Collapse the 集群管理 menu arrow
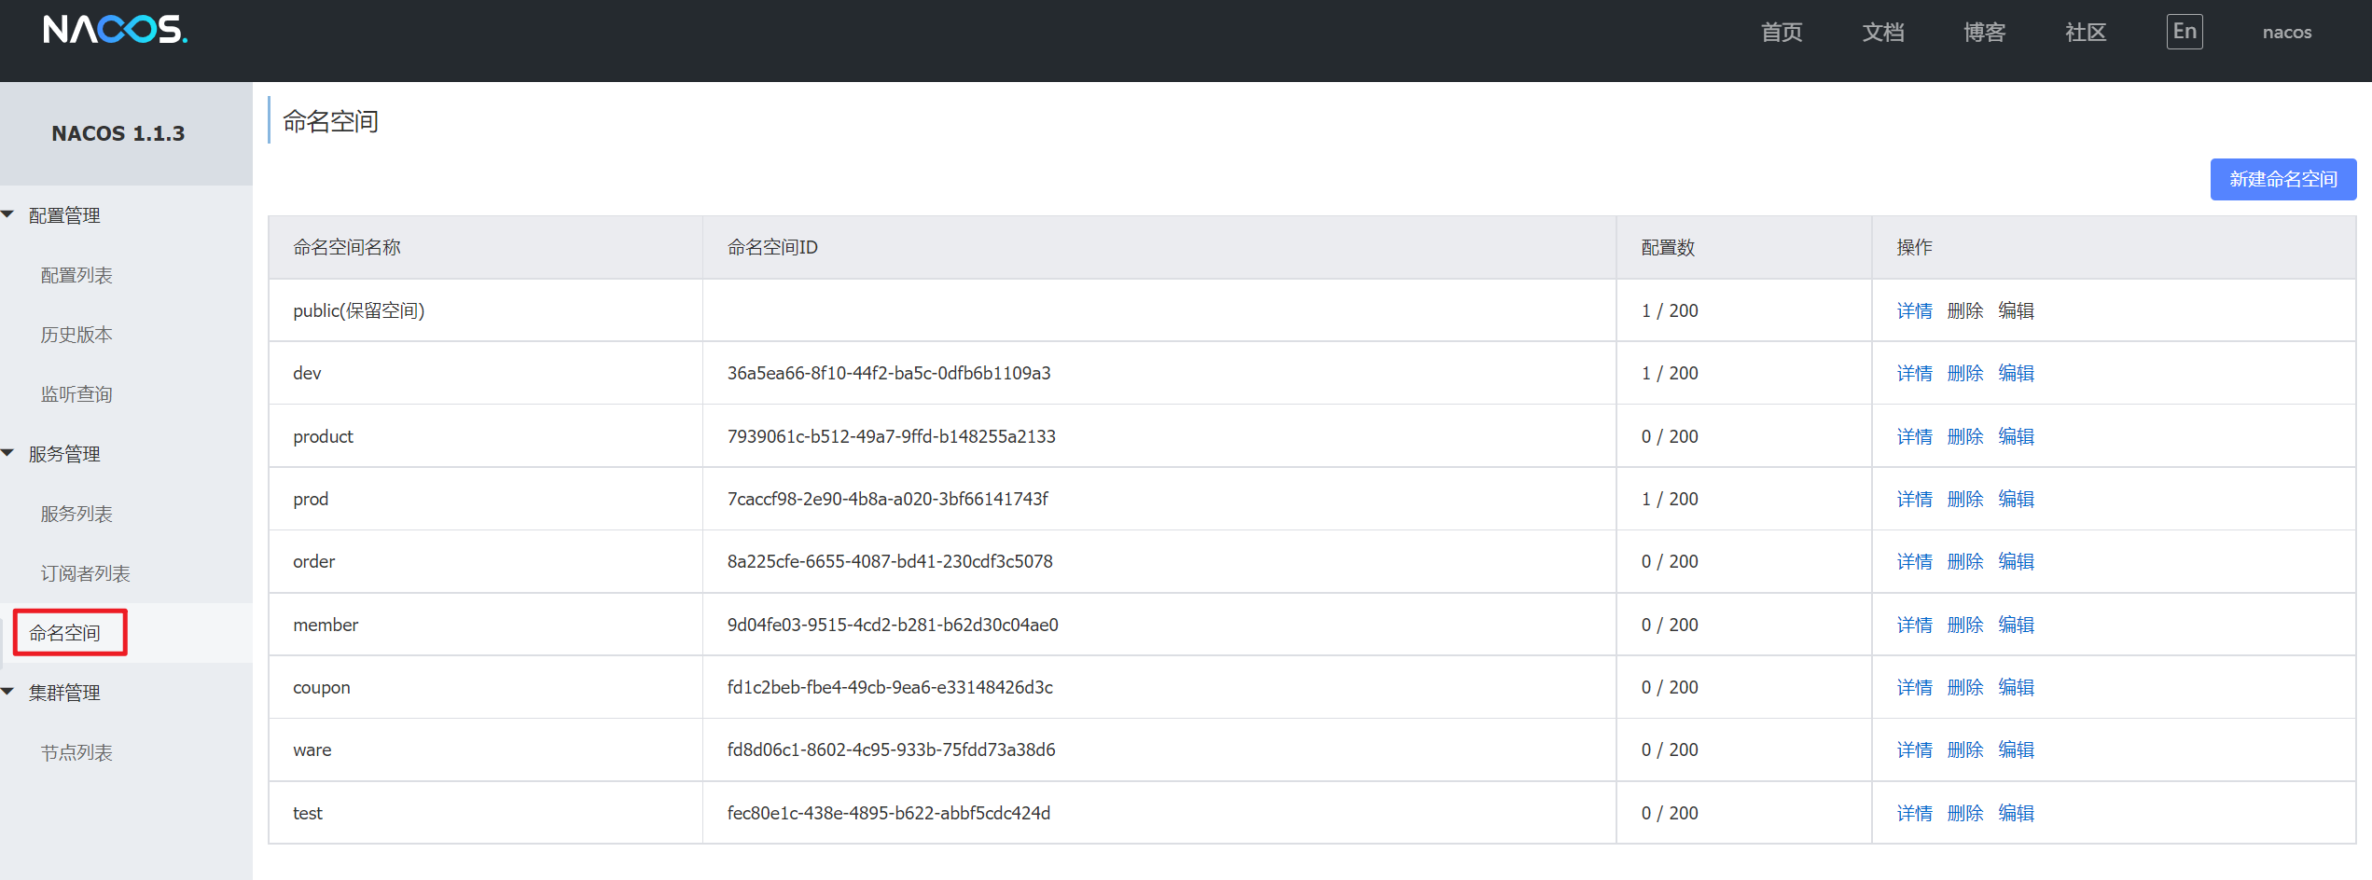The height and width of the screenshot is (880, 2372). [7, 692]
